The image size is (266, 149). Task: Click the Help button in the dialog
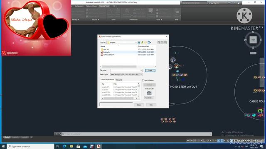151,105
